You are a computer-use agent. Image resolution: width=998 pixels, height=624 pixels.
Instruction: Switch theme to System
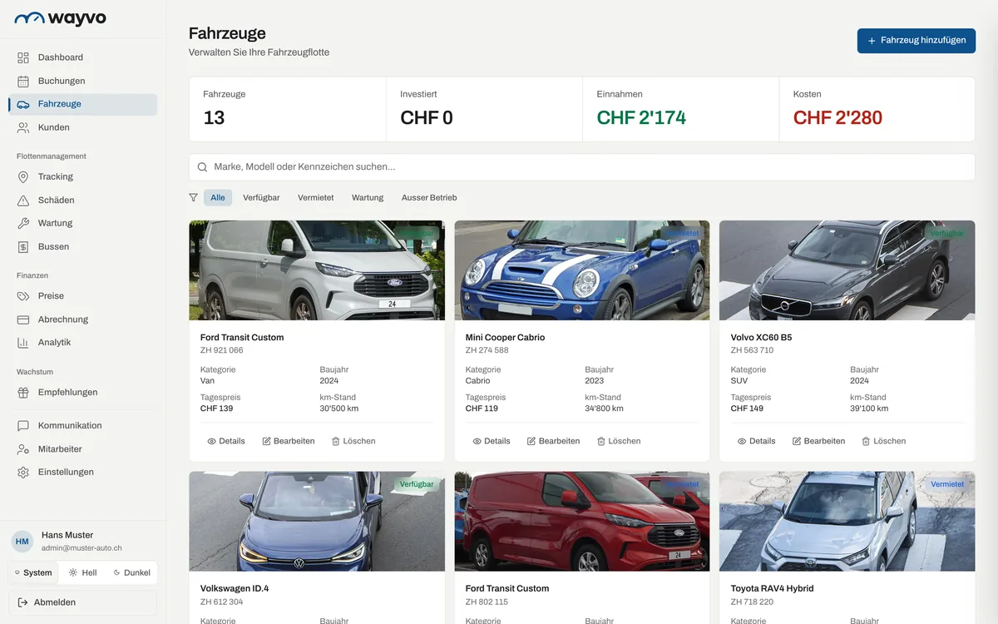coord(34,572)
